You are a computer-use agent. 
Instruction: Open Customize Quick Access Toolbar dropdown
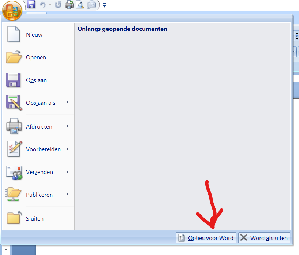[104, 5]
